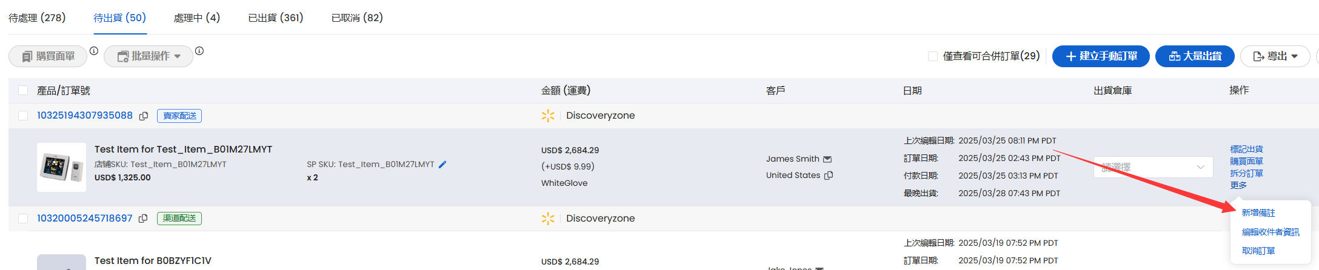
Task: Tick the select-all checkbox in table header
Action: click(23, 90)
